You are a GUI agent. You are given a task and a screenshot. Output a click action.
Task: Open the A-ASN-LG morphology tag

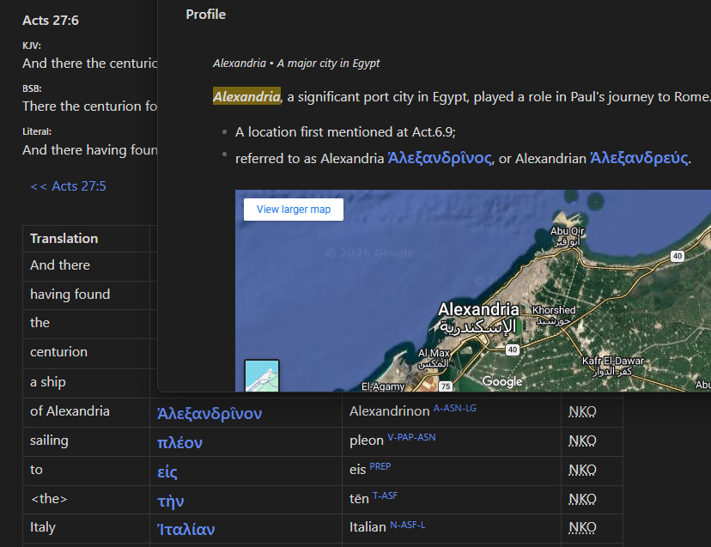tap(455, 408)
